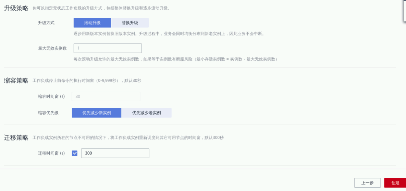Click the migration window field showing 300
Screen dimensions: 406x191
[115, 153]
